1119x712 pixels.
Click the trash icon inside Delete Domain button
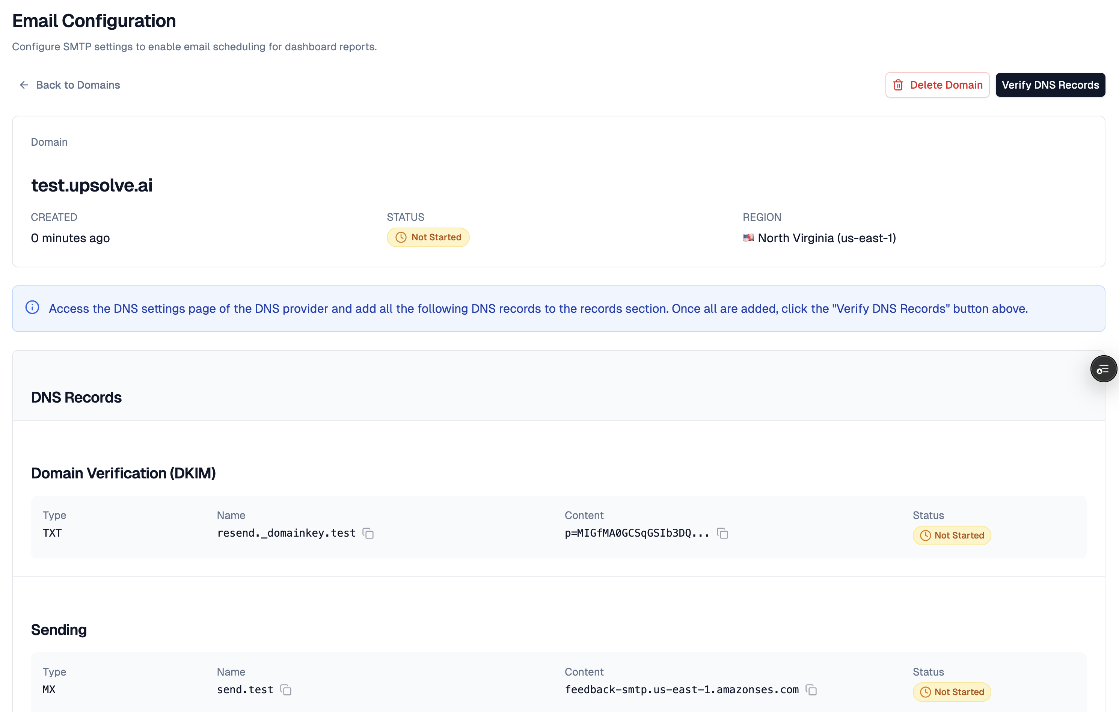[x=899, y=84]
